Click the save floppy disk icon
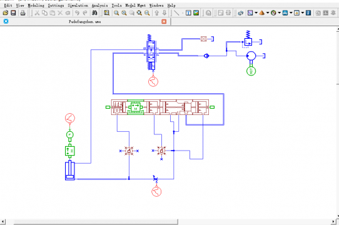Screen dimensions: 339x225 [x=13, y=13]
